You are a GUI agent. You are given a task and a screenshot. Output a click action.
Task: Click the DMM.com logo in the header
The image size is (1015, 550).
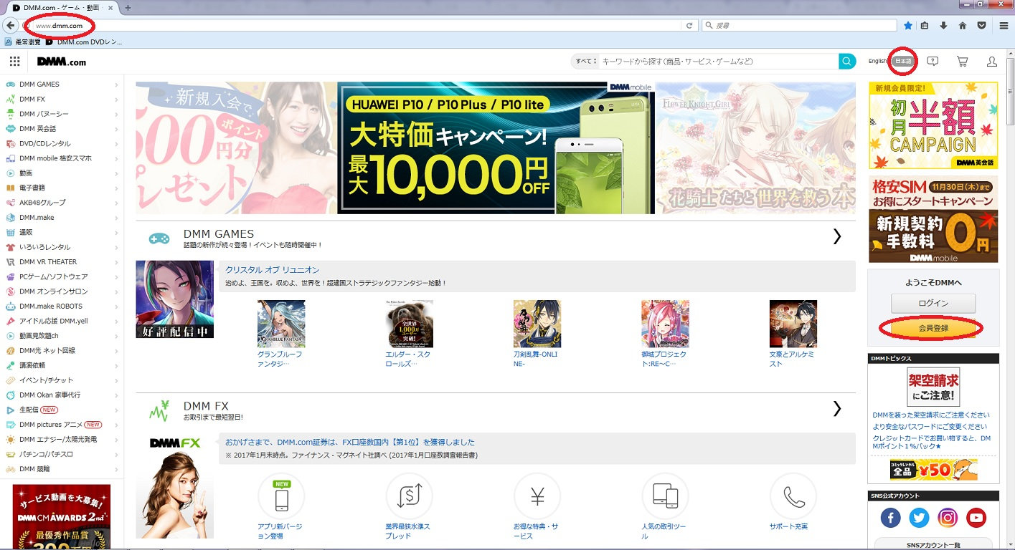pos(62,62)
